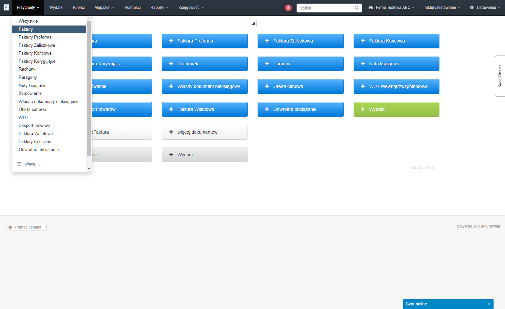The width and height of the screenshot is (505, 309).
Task: Open the Czat online bar
Action: point(448,304)
